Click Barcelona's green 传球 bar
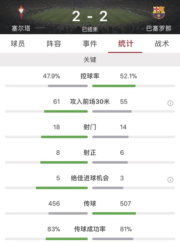 114,214
